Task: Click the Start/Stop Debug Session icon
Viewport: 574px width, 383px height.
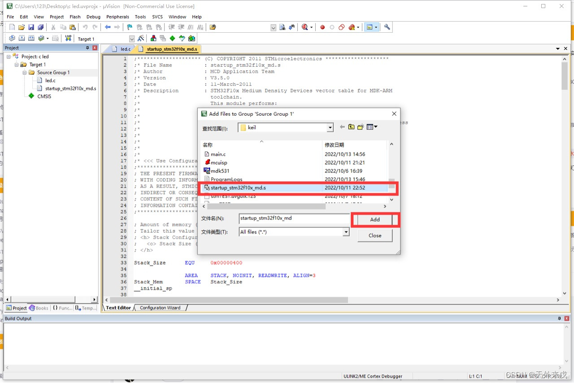Action: coord(305,27)
